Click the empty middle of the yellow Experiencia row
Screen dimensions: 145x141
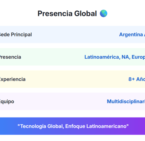click(x=77, y=79)
